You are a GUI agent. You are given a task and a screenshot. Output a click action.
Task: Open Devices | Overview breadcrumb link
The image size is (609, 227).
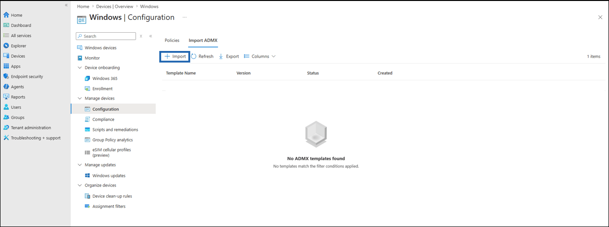[115, 7]
